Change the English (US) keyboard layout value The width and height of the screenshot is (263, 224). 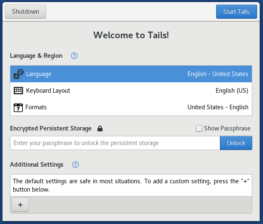point(231,91)
